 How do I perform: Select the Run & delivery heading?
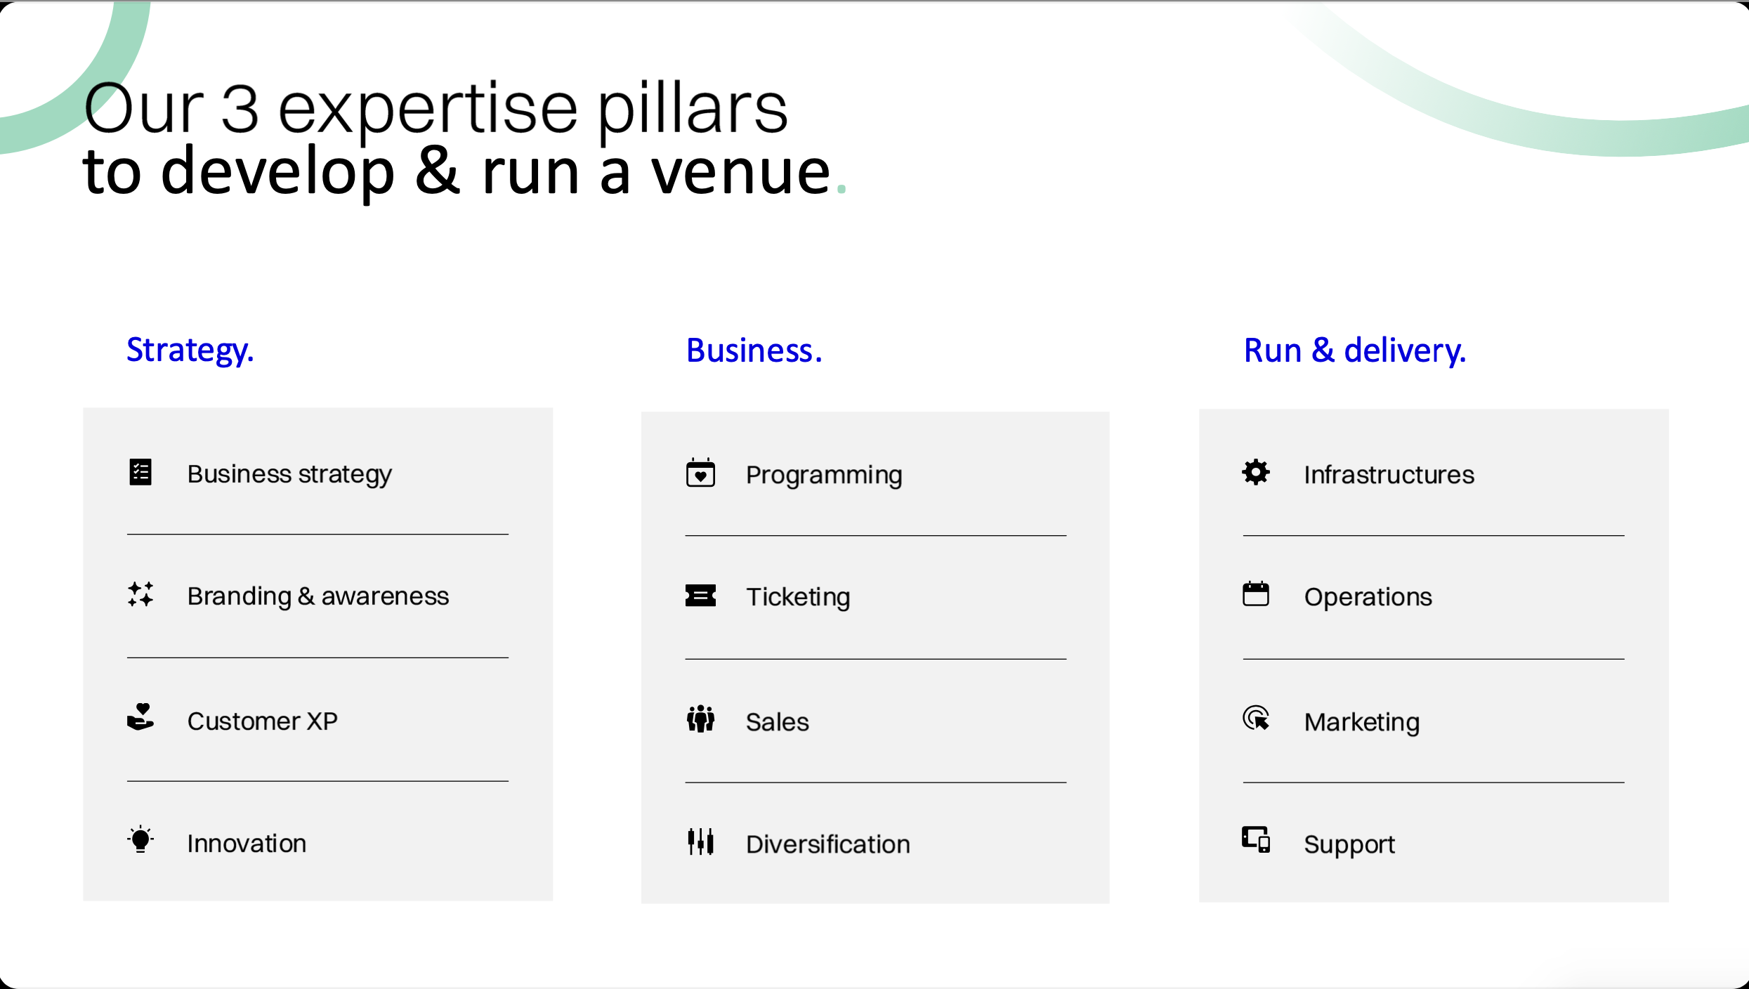click(x=1354, y=350)
